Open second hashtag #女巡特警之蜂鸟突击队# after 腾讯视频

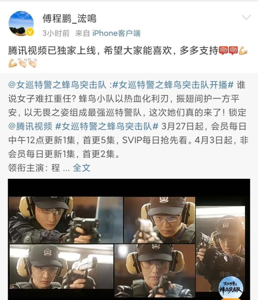coord(107,126)
